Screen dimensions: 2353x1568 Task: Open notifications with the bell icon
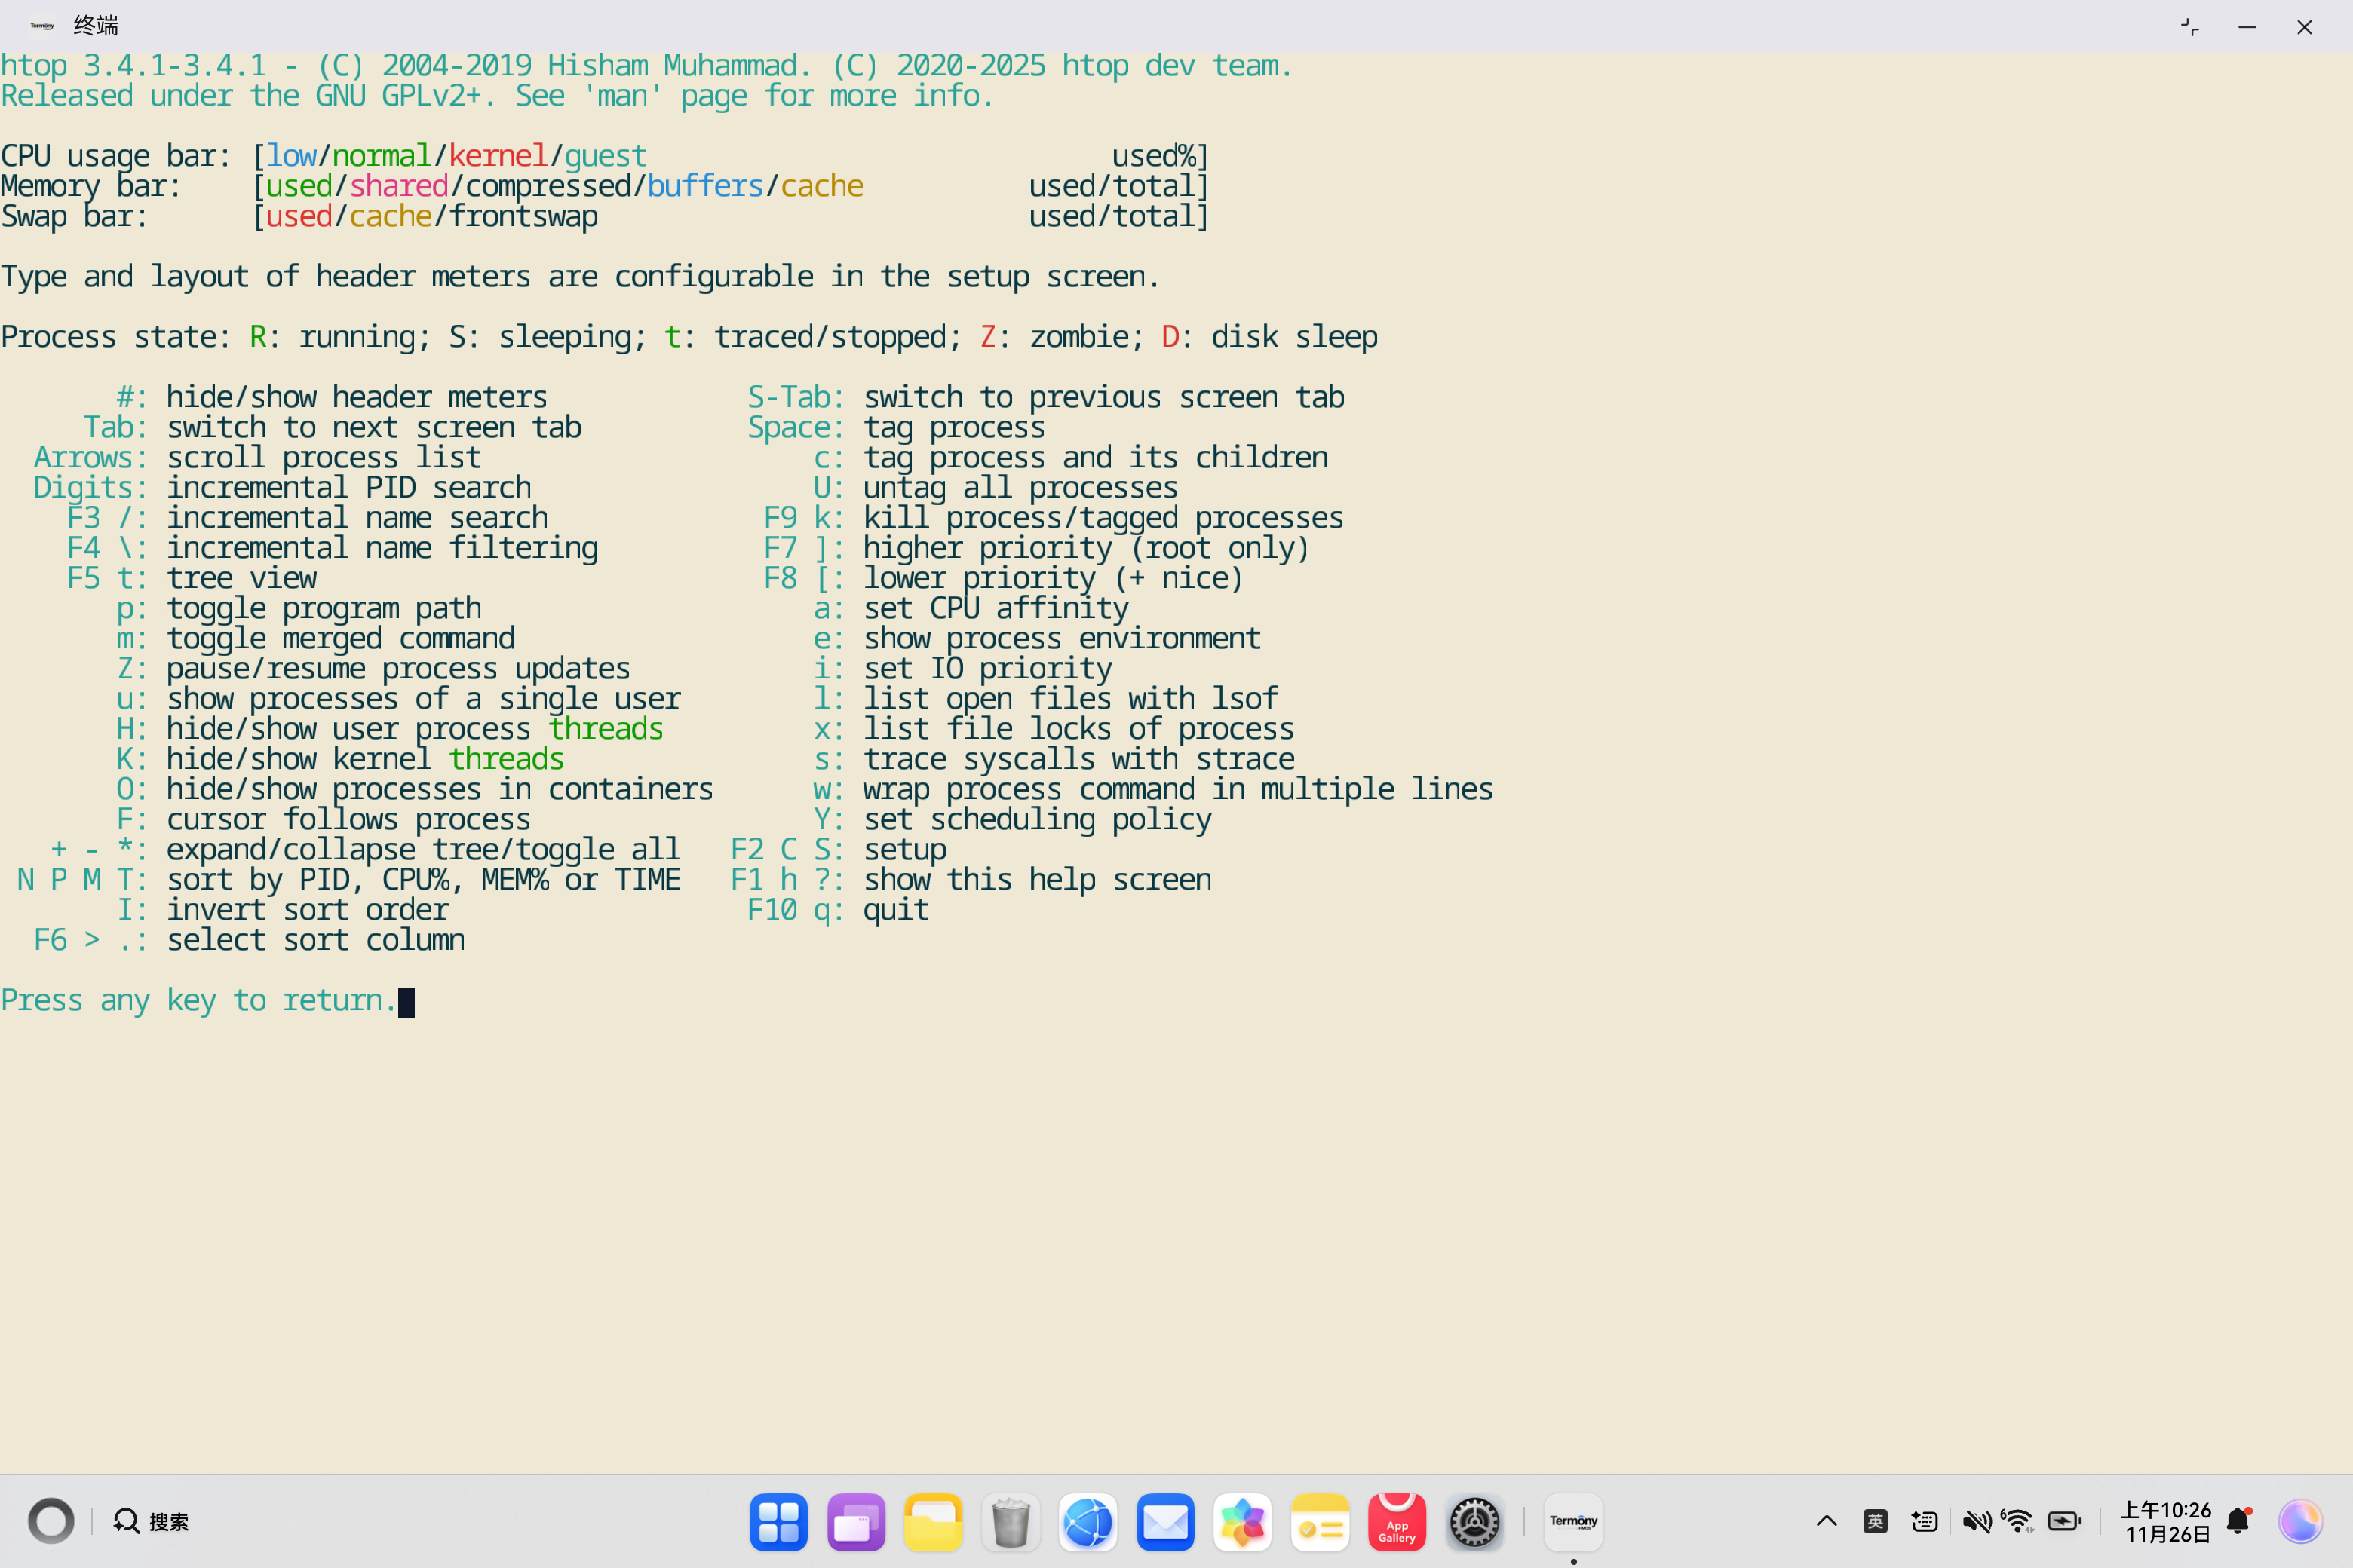click(2239, 1522)
